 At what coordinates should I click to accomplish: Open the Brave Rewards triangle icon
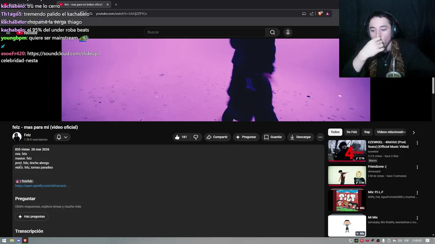pyautogui.click(x=327, y=14)
